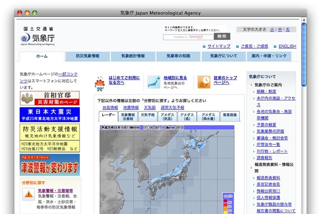This screenshot has height=214, width=321.
Task: Open はじめてご利用になる方へ link
Action: pos(124,80)
